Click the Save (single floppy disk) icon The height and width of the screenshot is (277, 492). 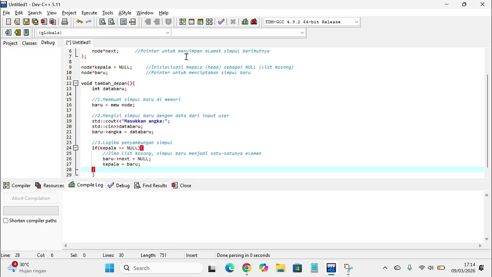(x=26, y=22)
